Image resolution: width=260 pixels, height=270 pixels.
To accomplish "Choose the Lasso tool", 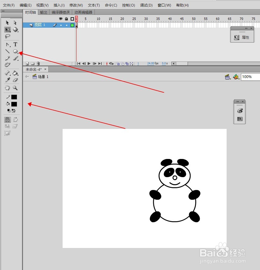I will click(7, 36).
